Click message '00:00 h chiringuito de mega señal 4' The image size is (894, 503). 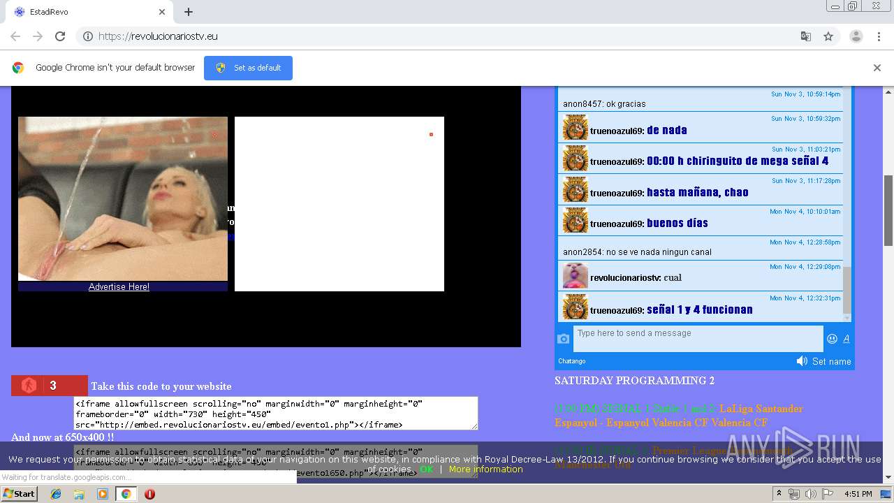(738, 161)
